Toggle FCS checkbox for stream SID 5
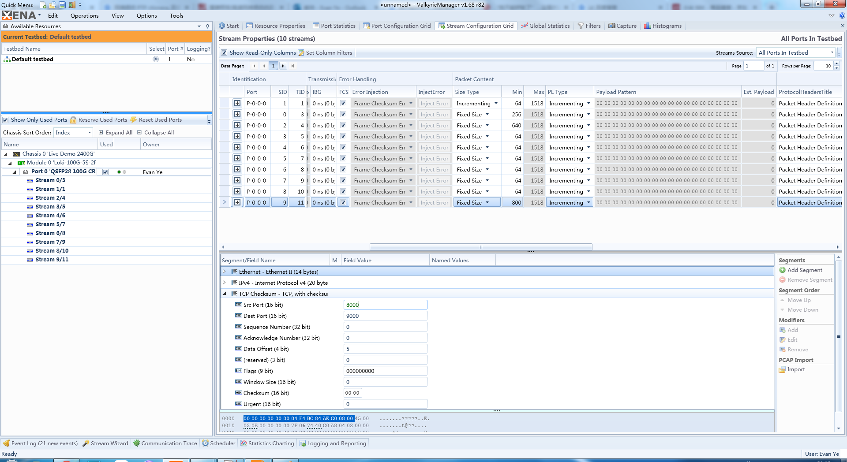847x462 pixels. (x=343, y=158)
